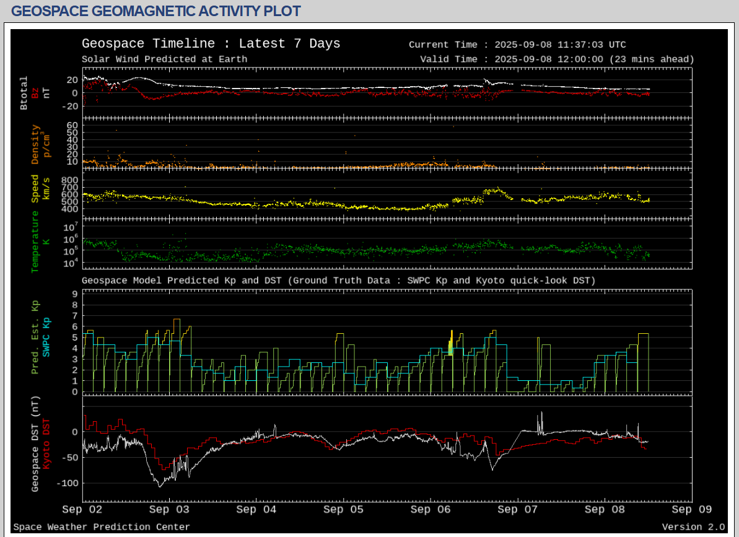
Task: Click the yellow Speed axis label
Action: [35, 190]
